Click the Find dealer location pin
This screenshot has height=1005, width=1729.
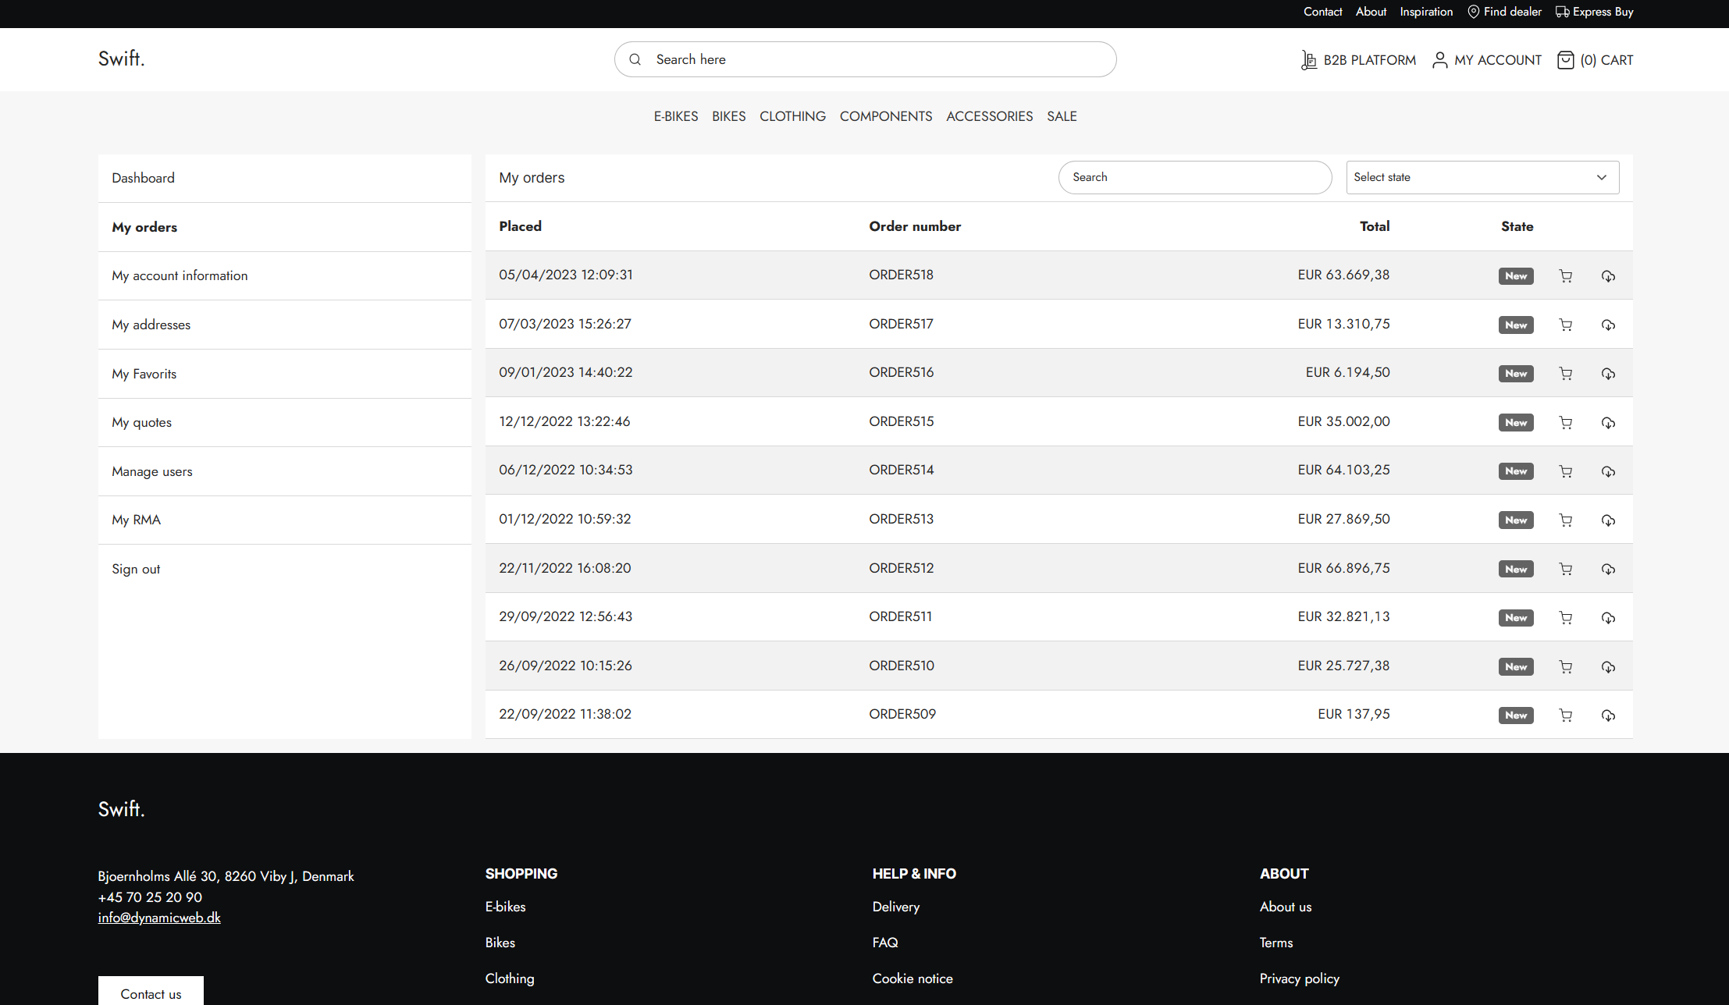pyautogui.click(x=1474, y=12)
